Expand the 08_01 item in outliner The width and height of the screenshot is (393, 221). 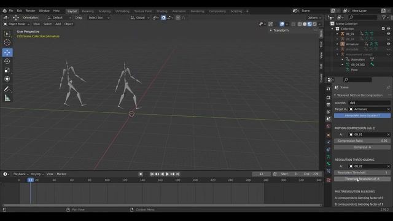[337, 34]
